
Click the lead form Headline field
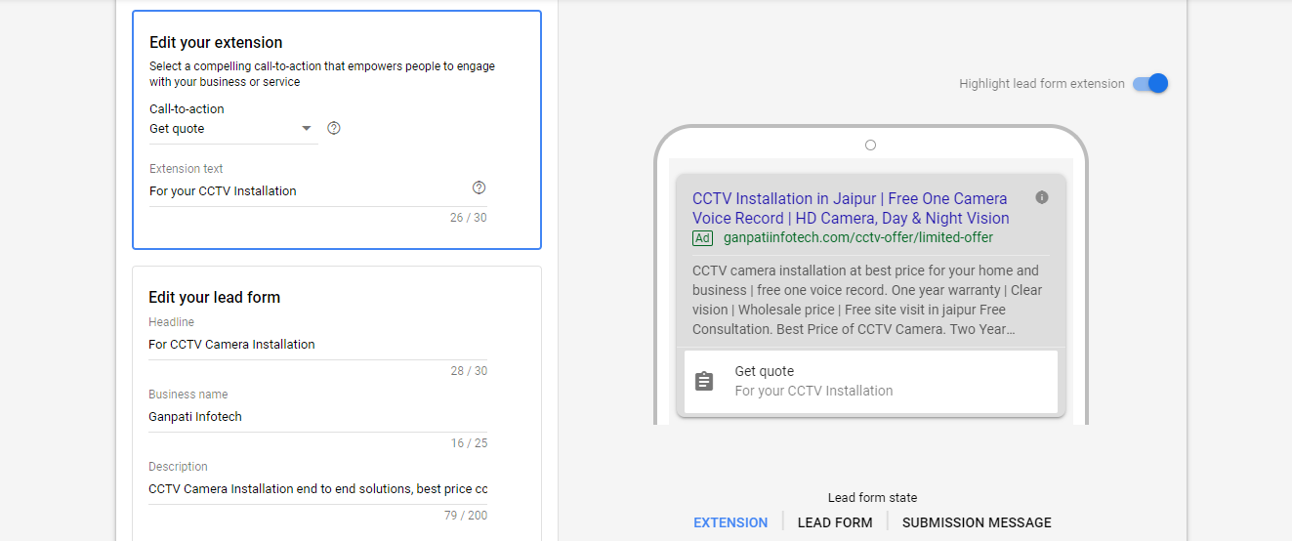(318, 345)
